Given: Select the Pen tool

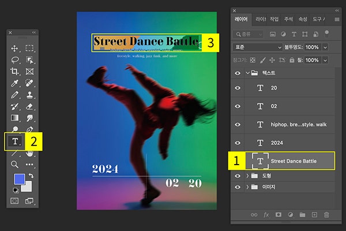Looking at the screenshot, I should pyautogui.click(x=29, y=129).
